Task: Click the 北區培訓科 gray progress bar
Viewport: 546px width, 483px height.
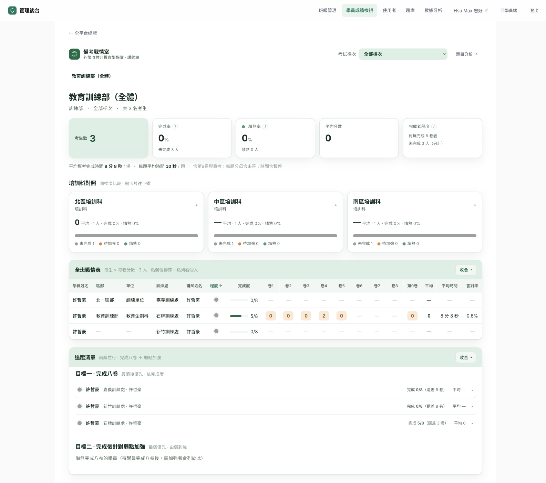Action: pyautogui.click(x=136, y=236)
